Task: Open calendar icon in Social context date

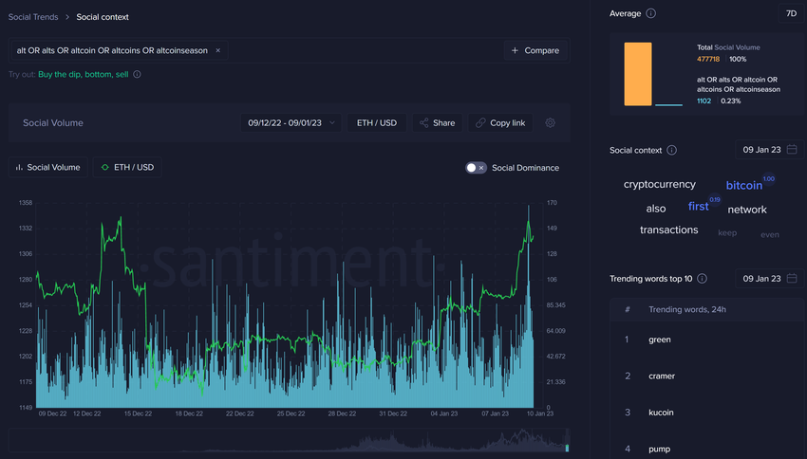Action: 792,150
